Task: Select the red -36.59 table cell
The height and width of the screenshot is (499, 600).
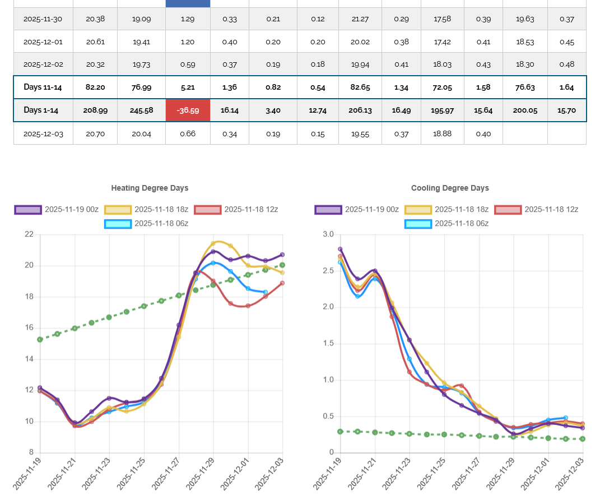Action: (188, 110)
